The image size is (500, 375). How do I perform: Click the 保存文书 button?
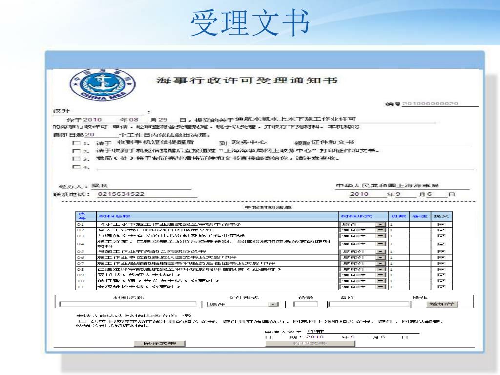[x=160, y=343]
